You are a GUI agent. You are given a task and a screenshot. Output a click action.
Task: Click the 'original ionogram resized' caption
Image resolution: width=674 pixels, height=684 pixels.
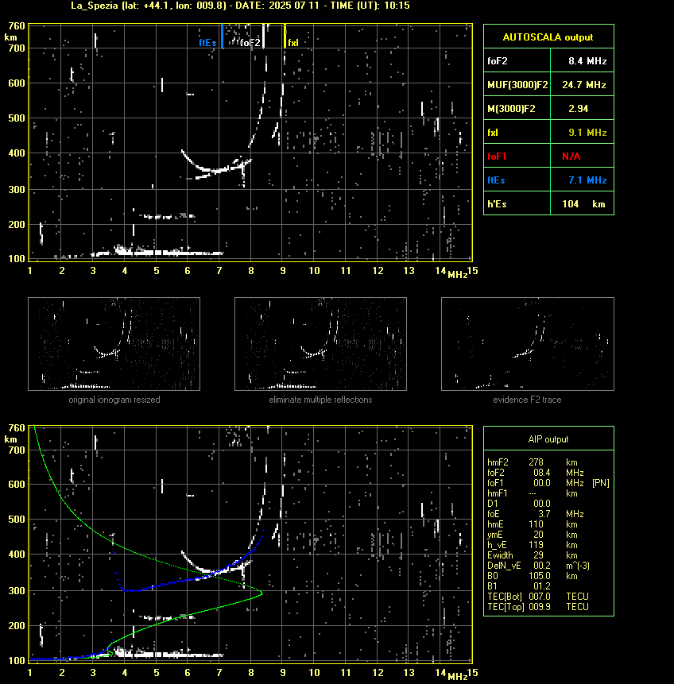114,400
